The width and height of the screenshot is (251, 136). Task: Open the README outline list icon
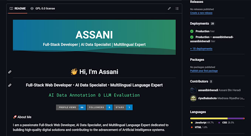[x=177, y=8]
